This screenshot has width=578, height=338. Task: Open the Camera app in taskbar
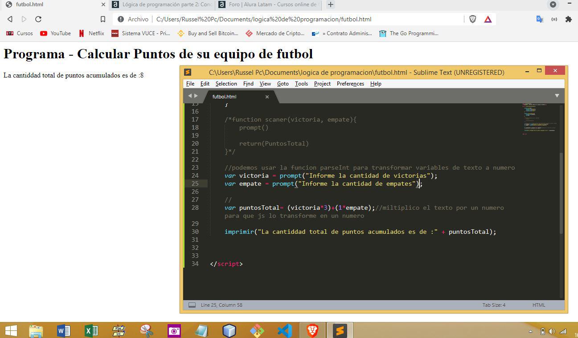click(174, 330)
